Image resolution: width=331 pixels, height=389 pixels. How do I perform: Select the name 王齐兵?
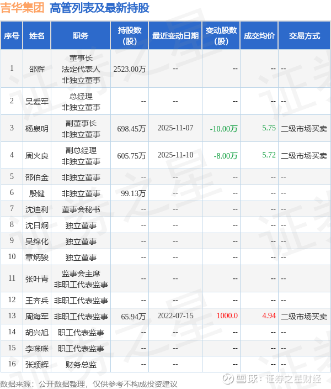click(37, 301)
